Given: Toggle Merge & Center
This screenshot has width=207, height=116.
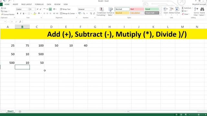Looking at the screenshot, I should [x=68, y=14].
